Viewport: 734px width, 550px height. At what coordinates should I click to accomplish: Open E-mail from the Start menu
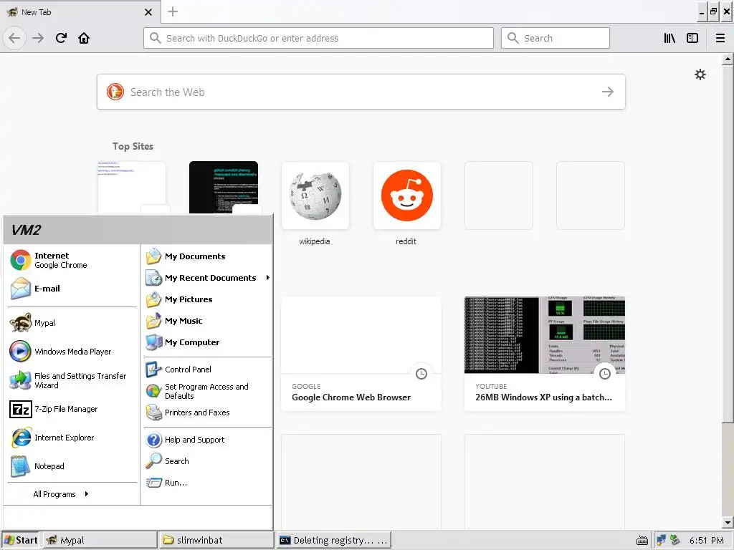click(x=72, y=289)
